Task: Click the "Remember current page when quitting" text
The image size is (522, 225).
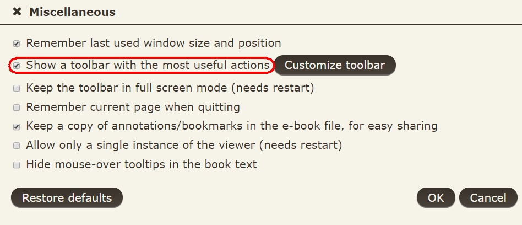Action: pyautogui.click(x=133, y=107)
